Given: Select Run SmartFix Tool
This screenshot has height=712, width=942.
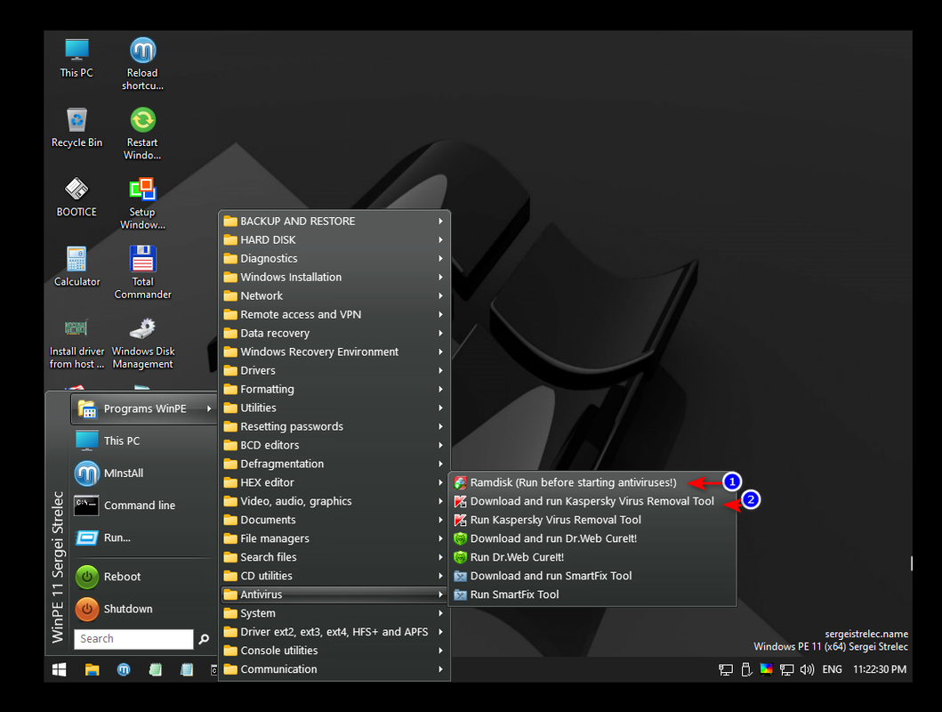Looking at the screenshot, I should pyautogui.click(x=592, y=595).
